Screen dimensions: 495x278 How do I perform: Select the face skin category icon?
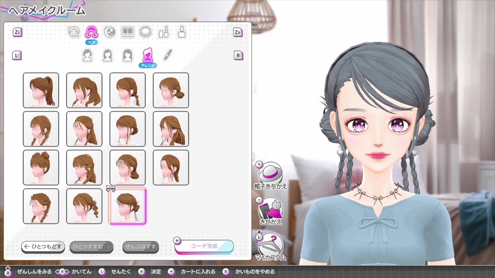73,32
